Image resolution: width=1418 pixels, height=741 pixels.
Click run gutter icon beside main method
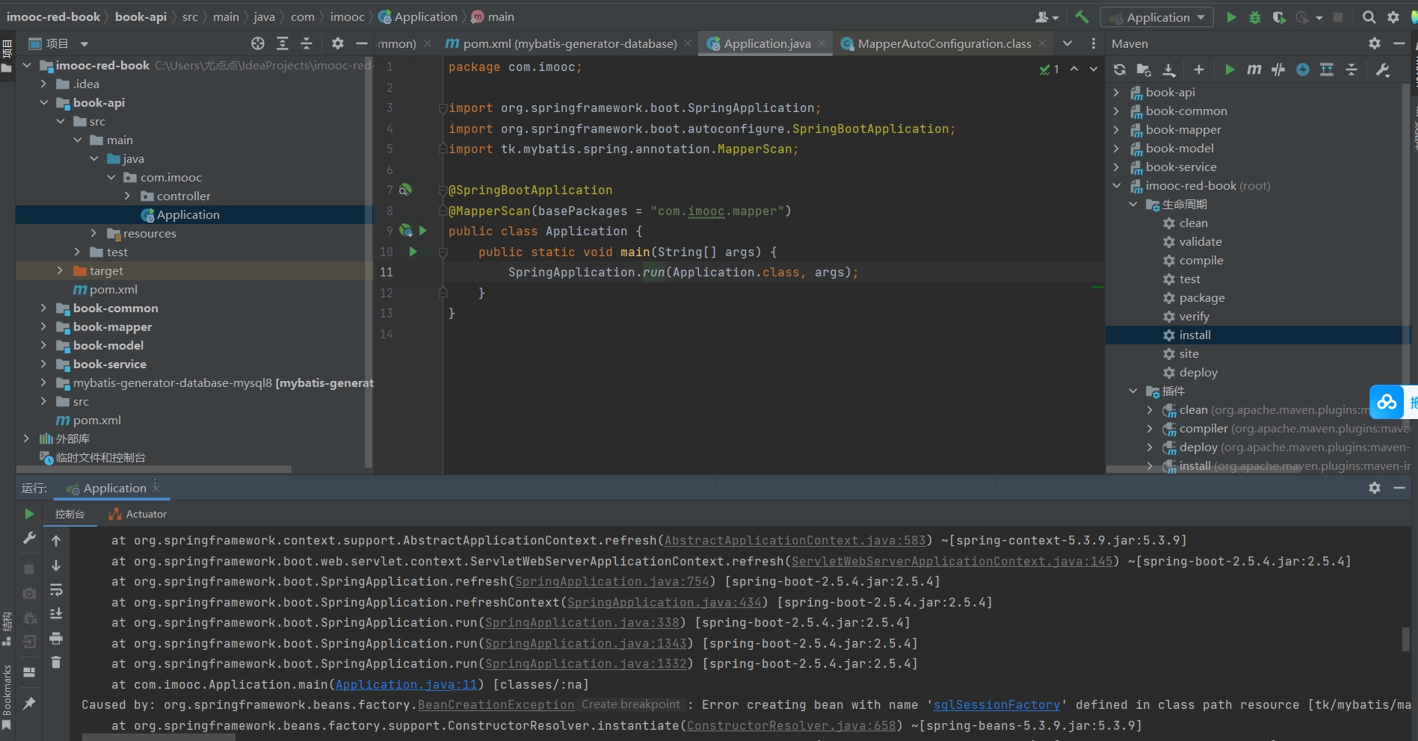pyautogui.click(x=413, y=252)
